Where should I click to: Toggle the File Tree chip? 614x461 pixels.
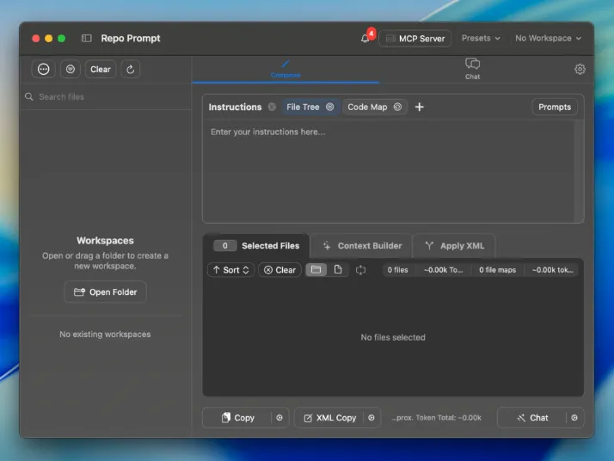tap(303, 107)
